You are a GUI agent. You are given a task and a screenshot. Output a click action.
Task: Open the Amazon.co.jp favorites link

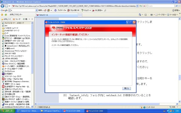16,51
